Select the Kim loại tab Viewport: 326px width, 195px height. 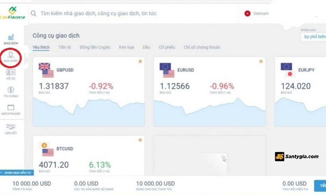tap(126, 47)
